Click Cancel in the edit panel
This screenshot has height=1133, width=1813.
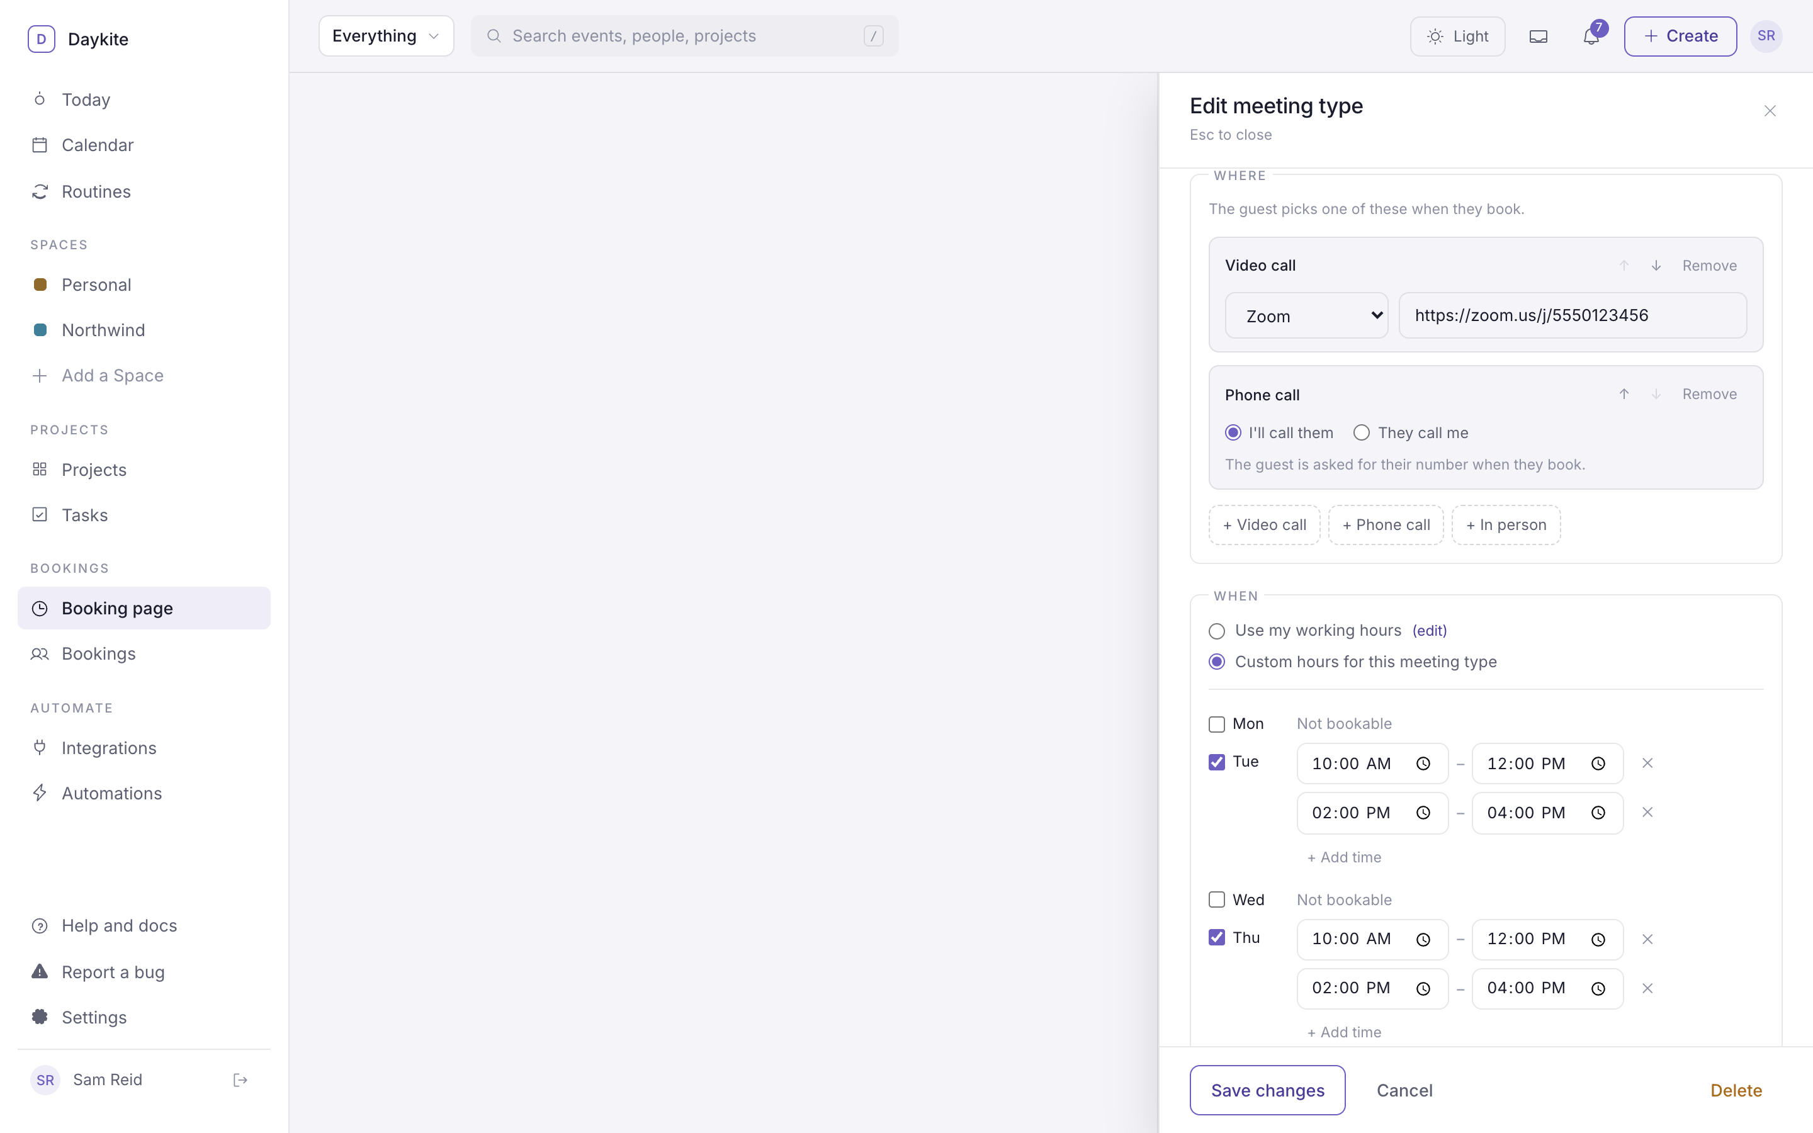pos(1404,1090)
